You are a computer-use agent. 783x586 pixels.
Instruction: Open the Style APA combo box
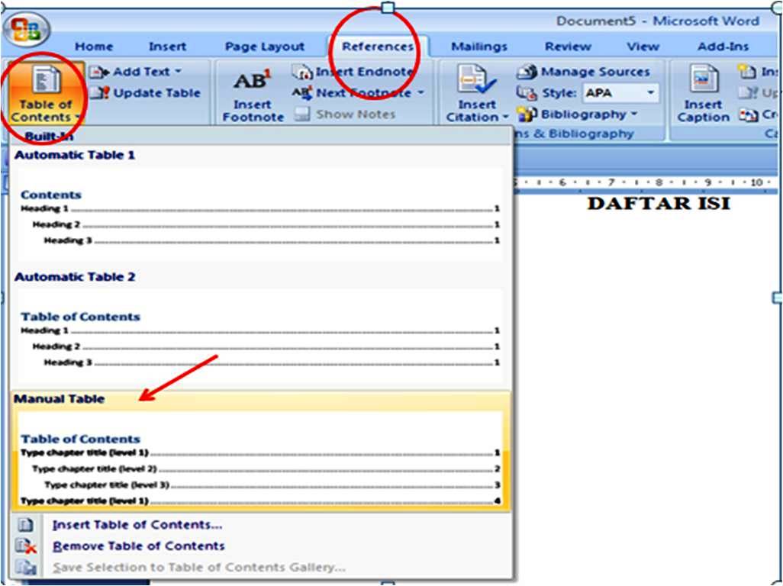pyautogui.click(x=620, y=93)
